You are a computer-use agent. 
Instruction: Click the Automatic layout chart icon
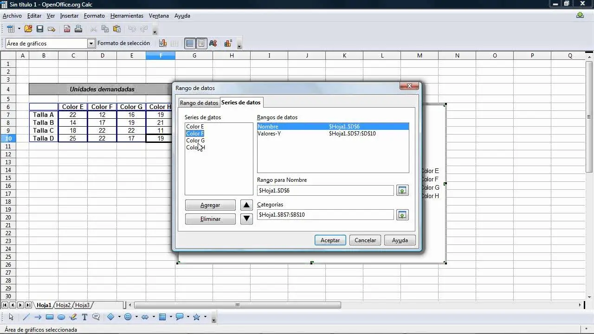coord(228,43)
